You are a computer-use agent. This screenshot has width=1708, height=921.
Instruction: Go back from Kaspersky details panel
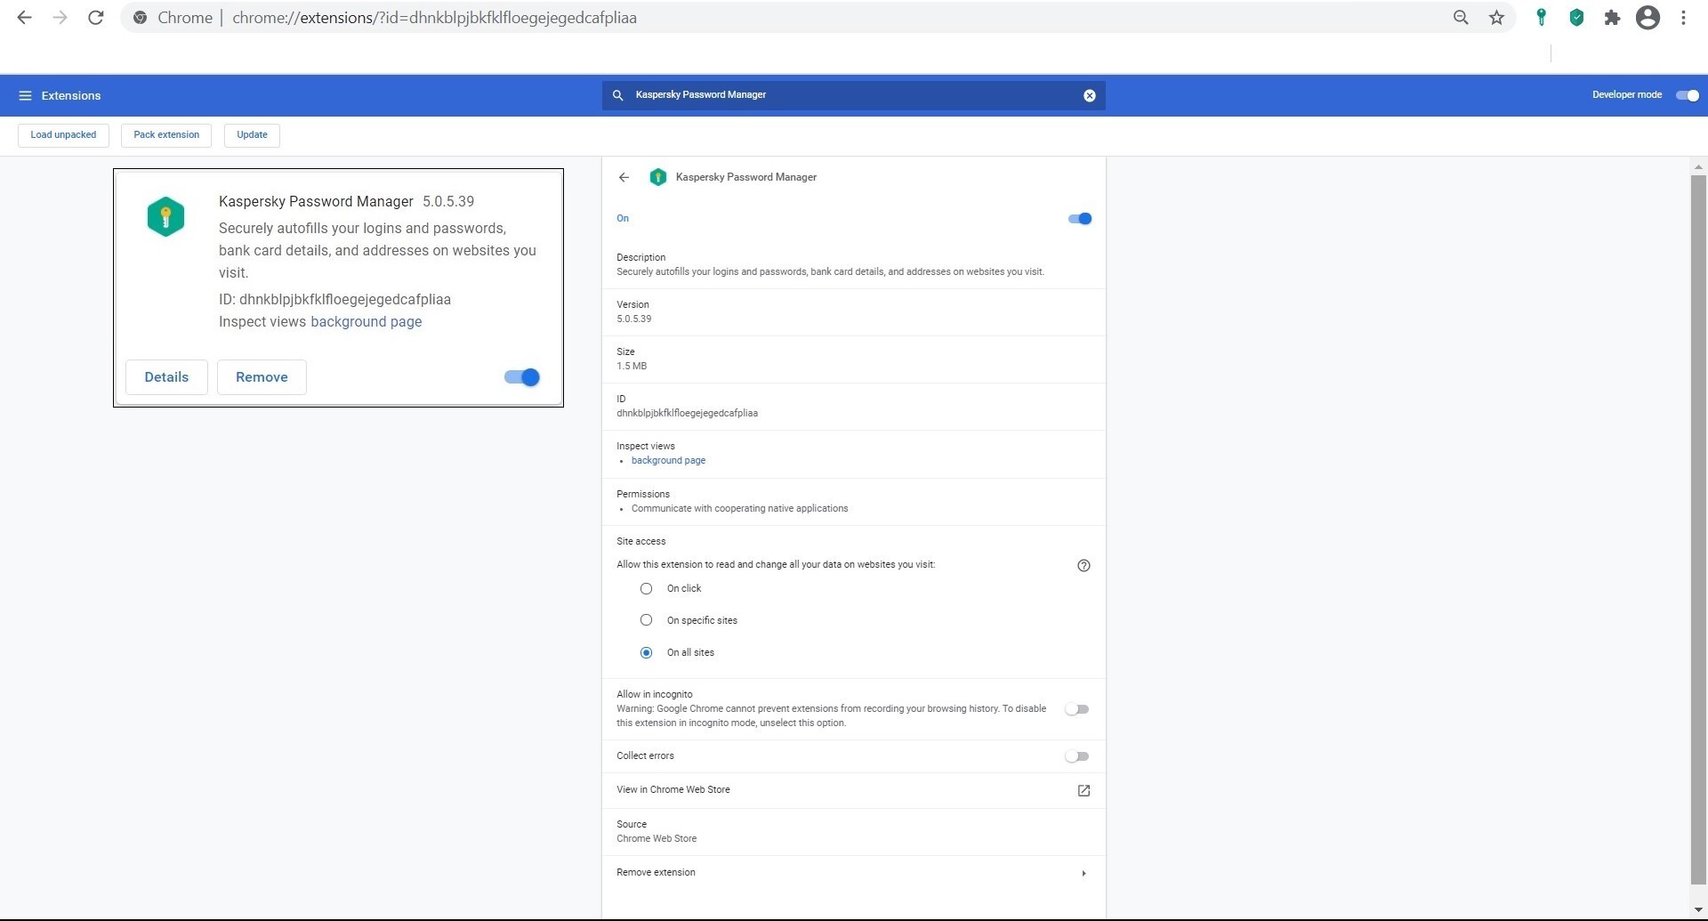click(x=624, y=177)
